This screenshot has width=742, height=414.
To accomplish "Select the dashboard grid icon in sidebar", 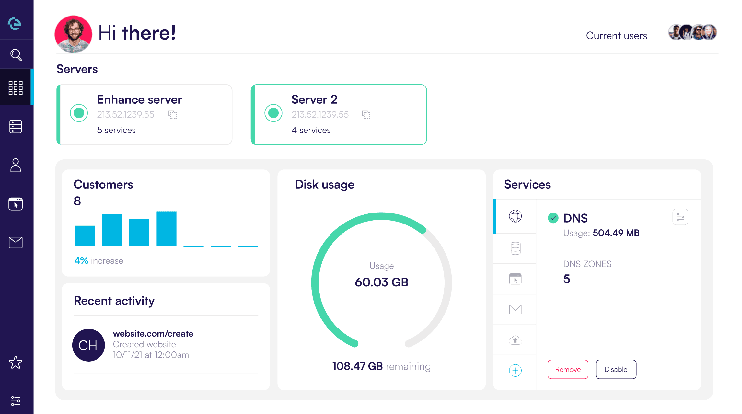I will [x=16, y=87].
